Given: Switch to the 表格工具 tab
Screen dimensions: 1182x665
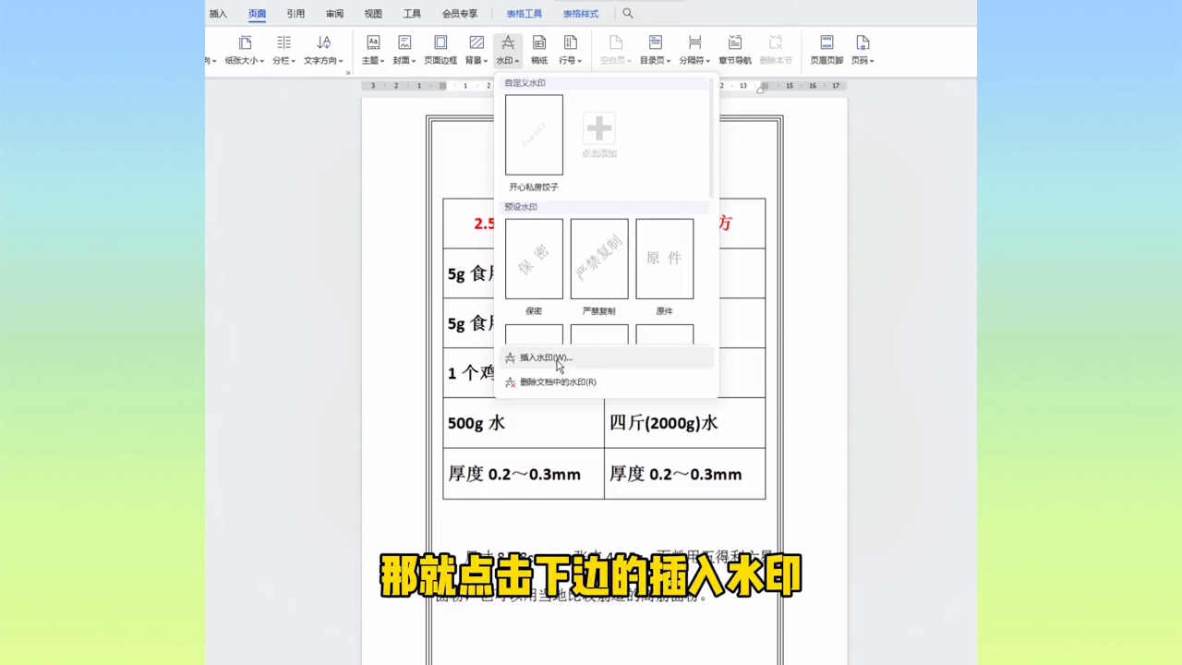Looking at the screenshot, I should point(525,14).
